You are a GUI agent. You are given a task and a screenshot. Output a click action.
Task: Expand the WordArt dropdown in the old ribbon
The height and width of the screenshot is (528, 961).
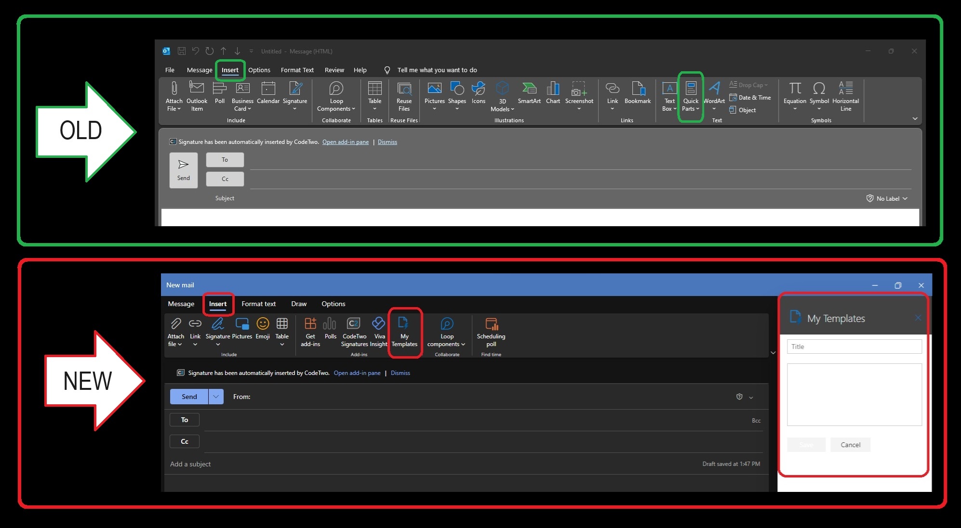point(714,109)
